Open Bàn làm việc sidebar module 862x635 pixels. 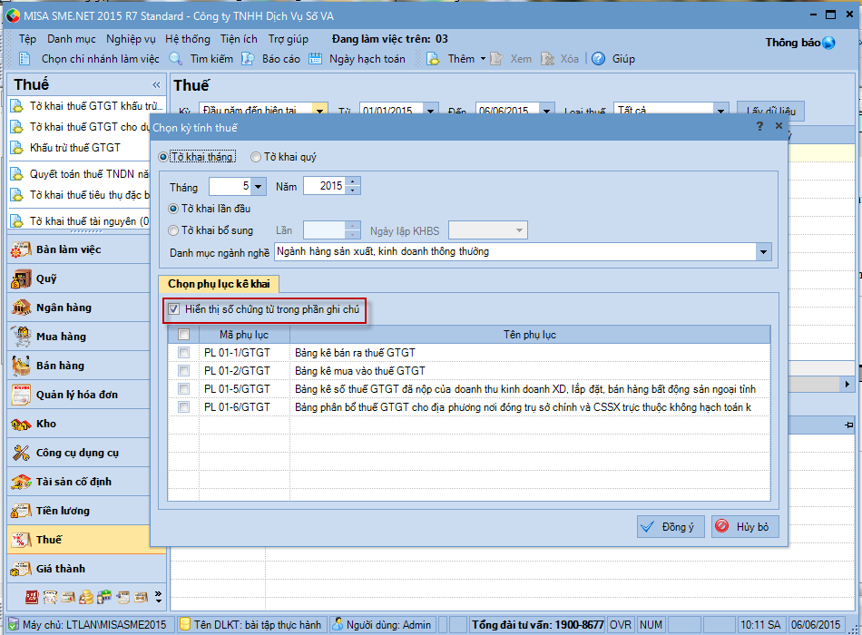(x=79, y=249)
